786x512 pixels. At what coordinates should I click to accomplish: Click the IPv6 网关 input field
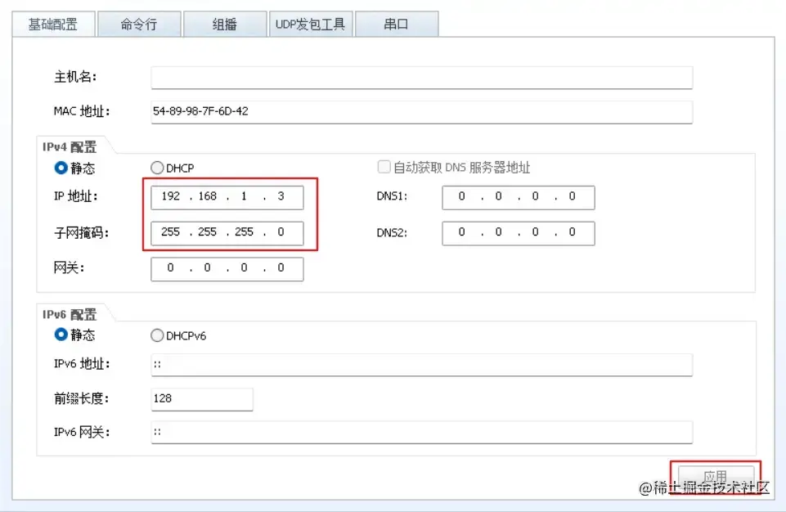[421, 433]
